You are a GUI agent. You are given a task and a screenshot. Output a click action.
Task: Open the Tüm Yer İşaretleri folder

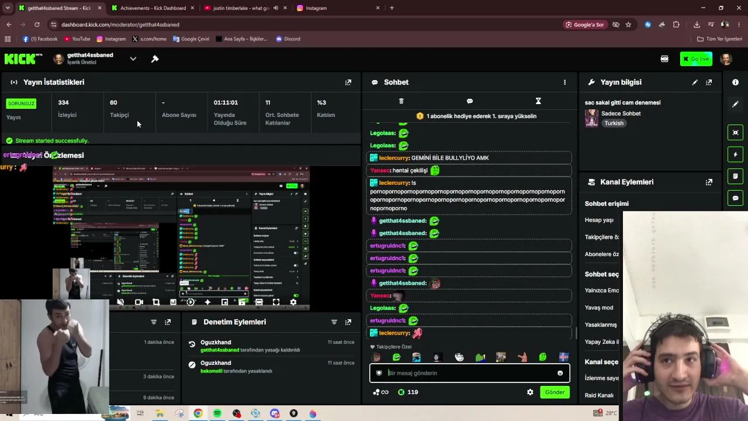click(719, 39)
